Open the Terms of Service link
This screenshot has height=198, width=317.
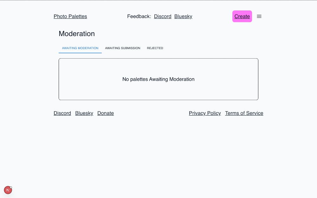[x=244, y=113]
